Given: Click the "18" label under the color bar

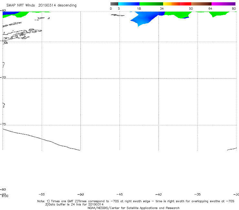Looking at the screenshot, I should pos(139,9).
